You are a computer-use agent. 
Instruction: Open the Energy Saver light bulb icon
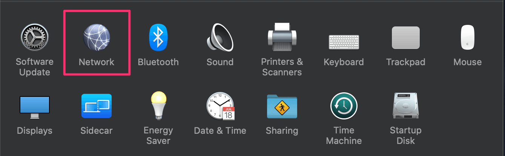pos(158,106)
